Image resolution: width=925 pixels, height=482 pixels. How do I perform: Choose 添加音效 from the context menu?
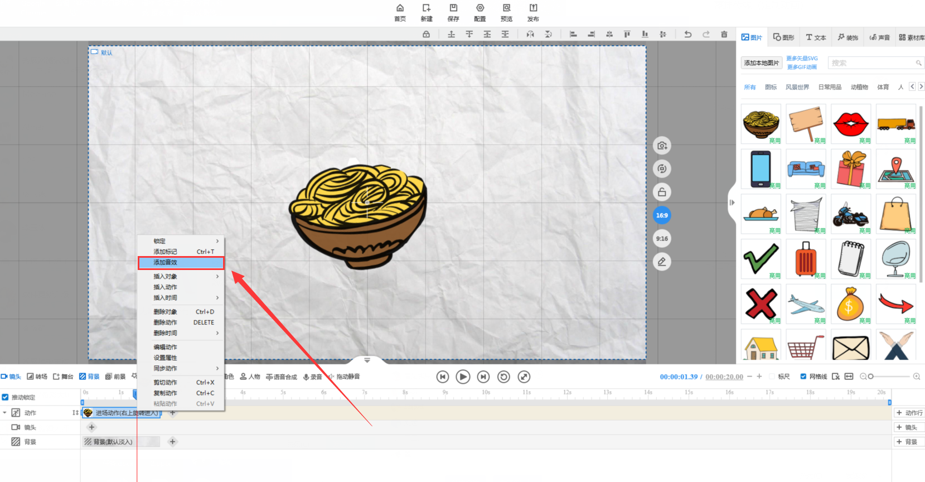[x=181, y=262]
